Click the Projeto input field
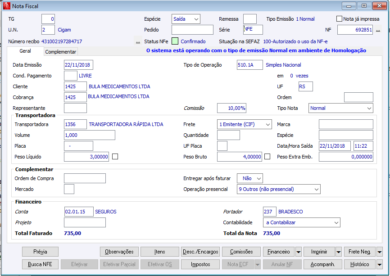 pos(85,222)
